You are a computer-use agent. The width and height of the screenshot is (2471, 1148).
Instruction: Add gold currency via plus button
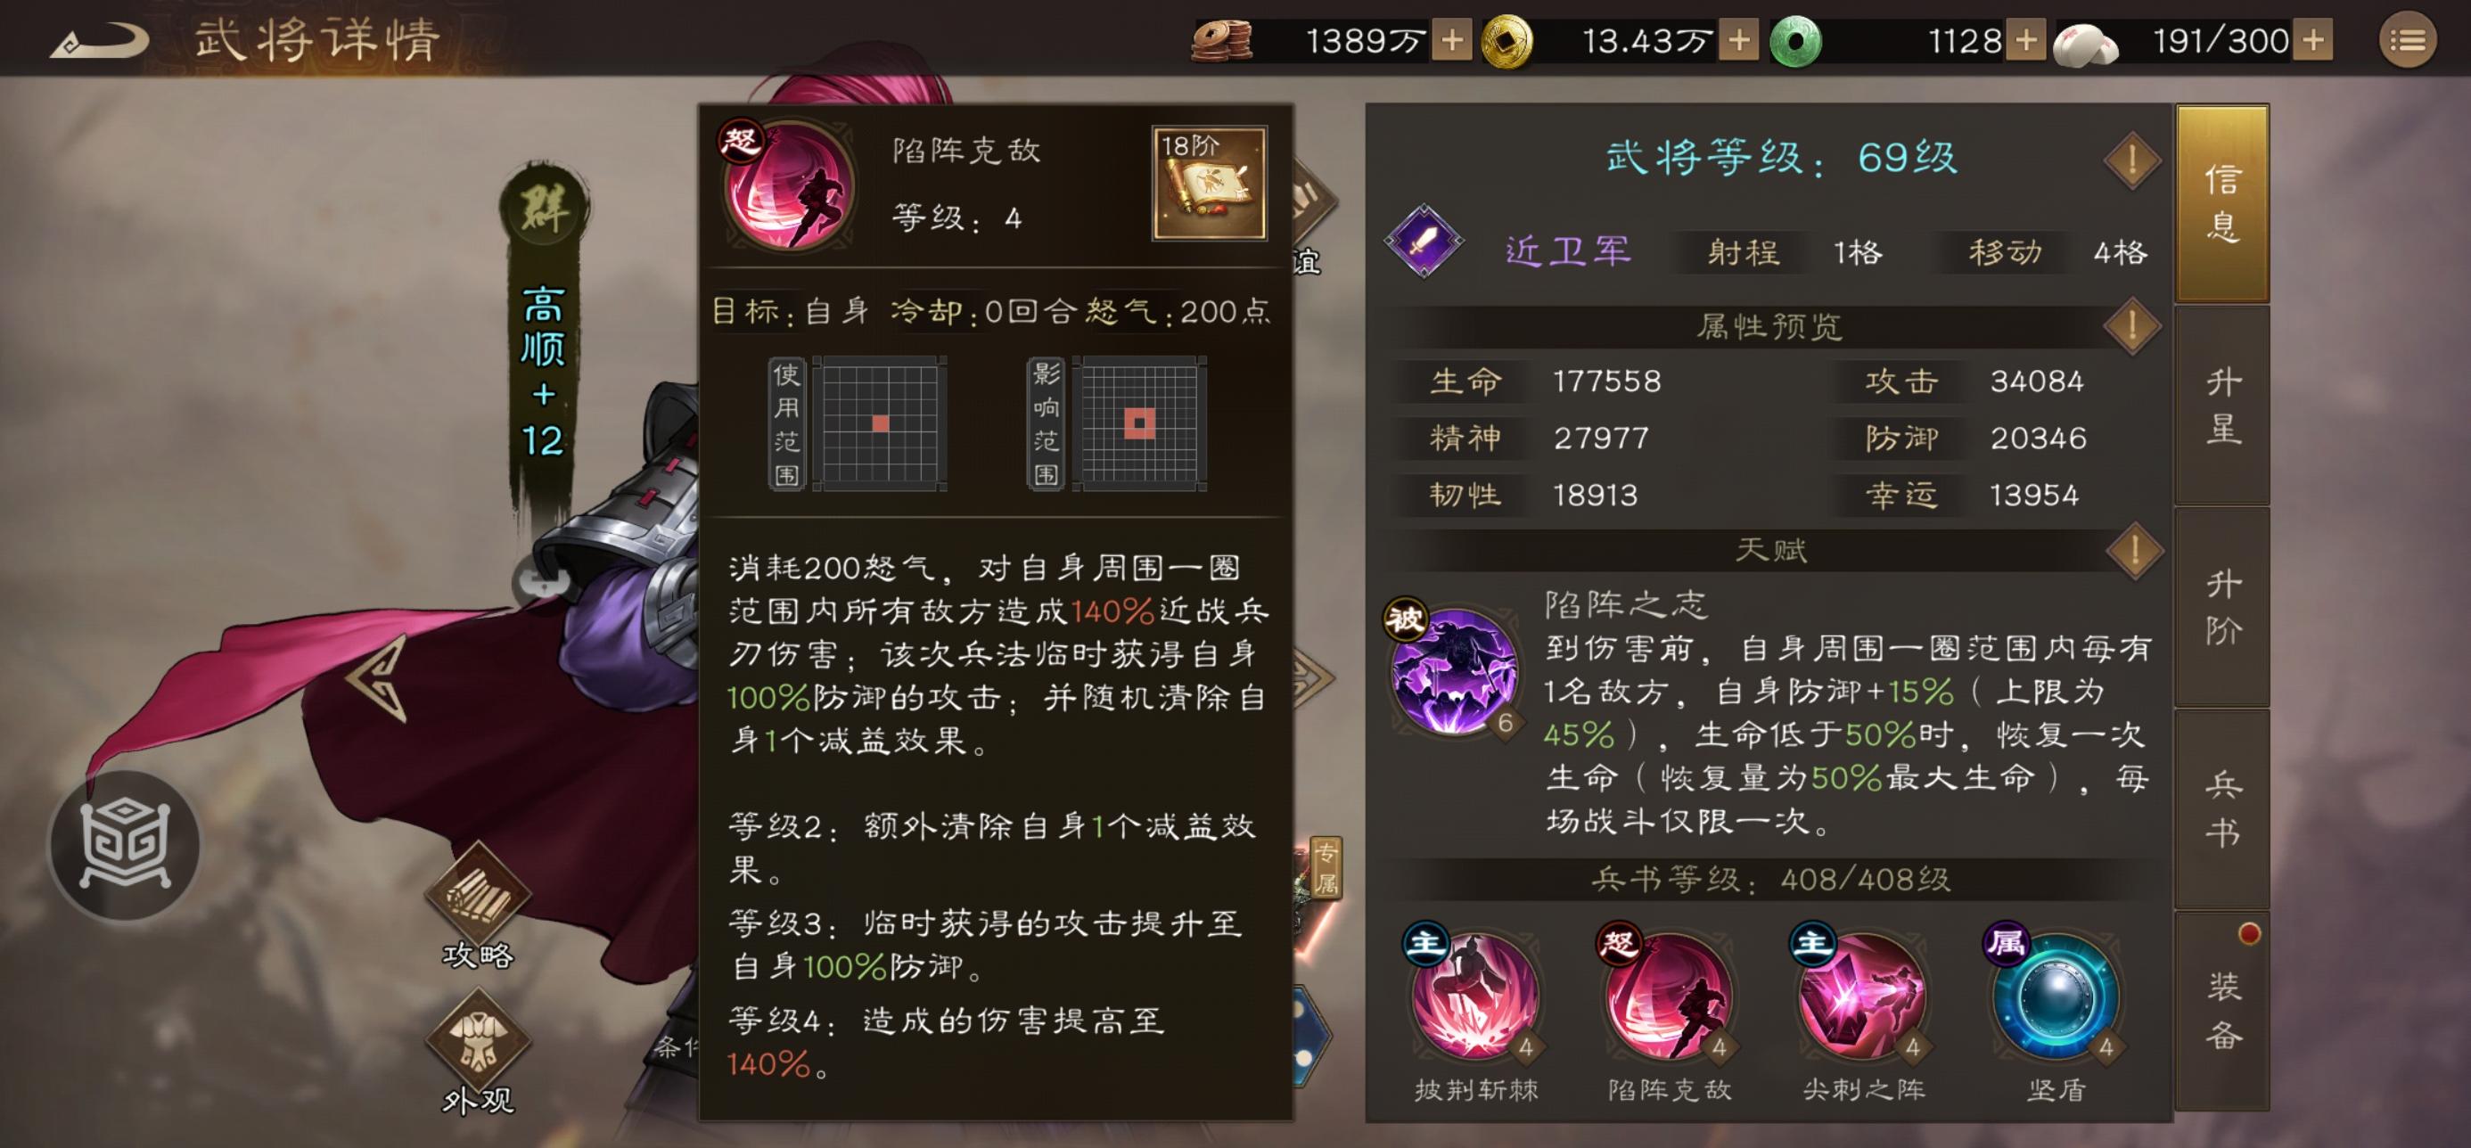coord(1738,40)
